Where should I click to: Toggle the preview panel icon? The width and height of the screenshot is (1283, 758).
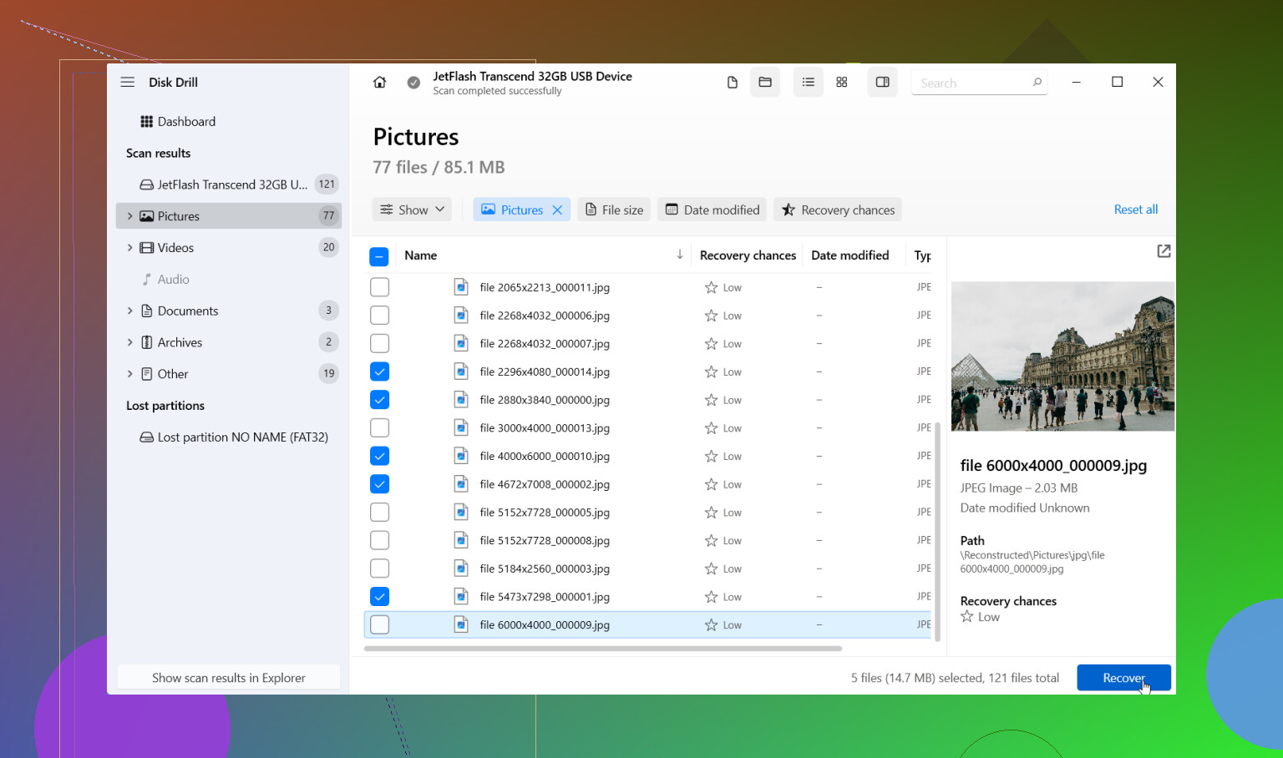click(882, 82)
